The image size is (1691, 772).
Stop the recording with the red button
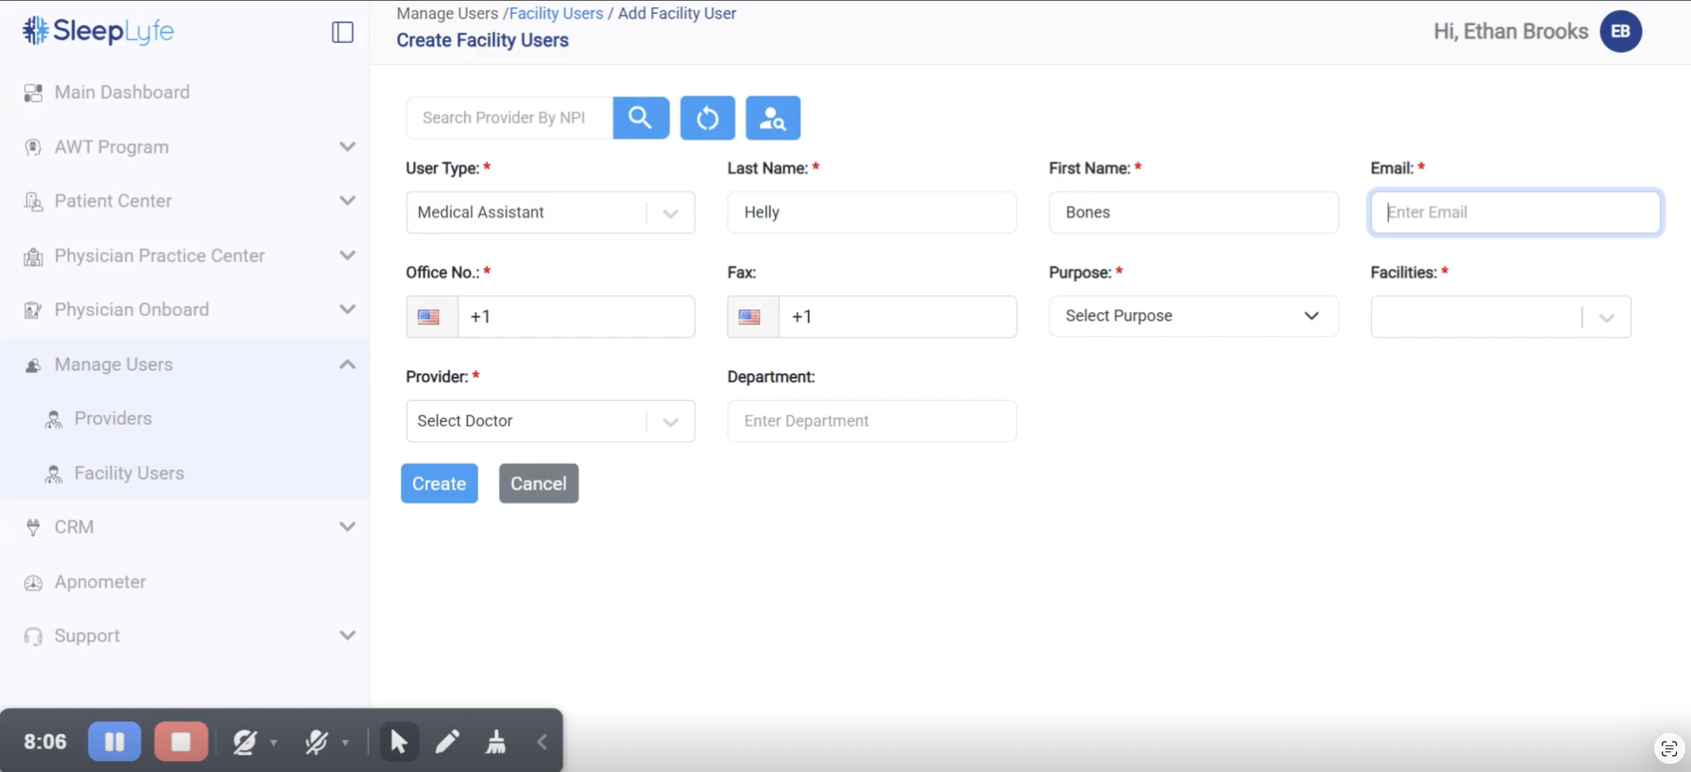point(180,742)
